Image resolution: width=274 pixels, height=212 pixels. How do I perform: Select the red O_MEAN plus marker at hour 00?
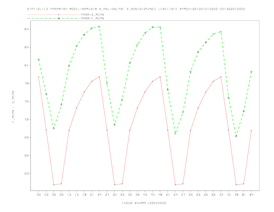point(39,77)
